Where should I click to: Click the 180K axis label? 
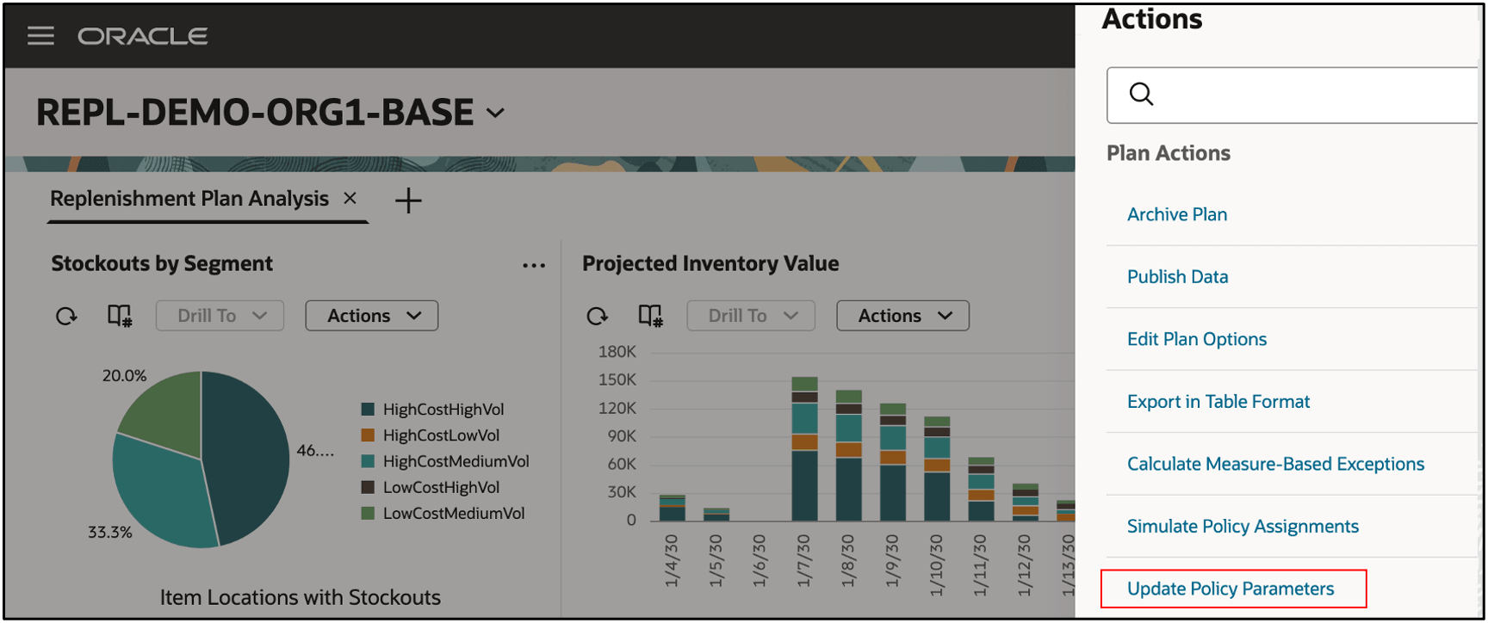point(617,351)
